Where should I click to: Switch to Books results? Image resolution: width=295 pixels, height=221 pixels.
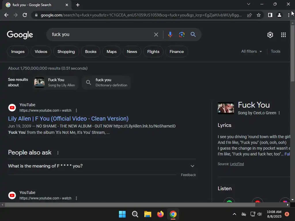click(91, 52)
